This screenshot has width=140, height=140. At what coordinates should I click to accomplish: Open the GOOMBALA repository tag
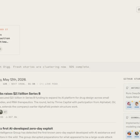[135, 117]
